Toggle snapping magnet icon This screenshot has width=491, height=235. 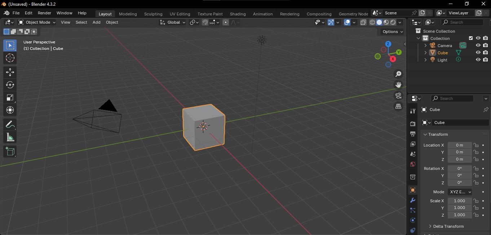click(205, 22)
